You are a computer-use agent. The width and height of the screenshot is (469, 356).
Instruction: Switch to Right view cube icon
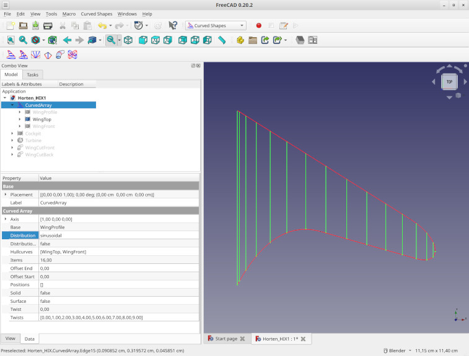coord(168,40)
